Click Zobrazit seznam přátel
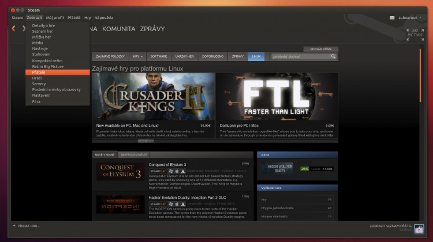433x242 pixels. tap(391, 226)
